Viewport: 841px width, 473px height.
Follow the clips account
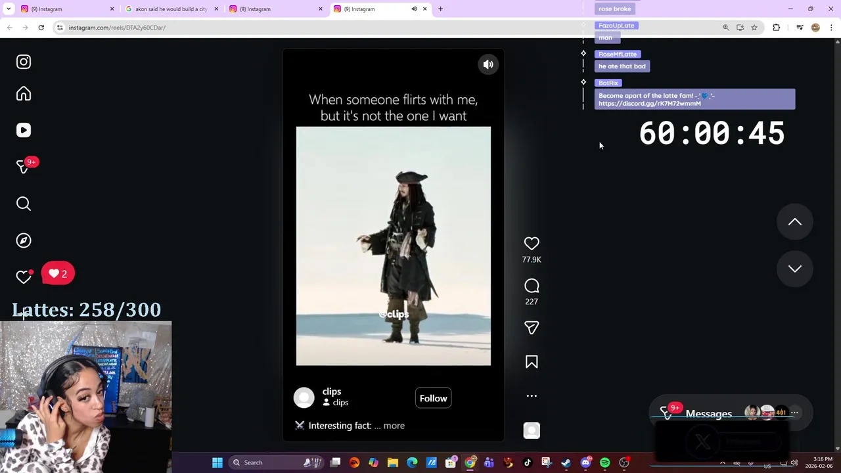(x=433, y=398)
